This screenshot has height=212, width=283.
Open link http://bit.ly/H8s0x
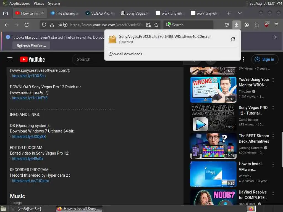click(27, 159)
